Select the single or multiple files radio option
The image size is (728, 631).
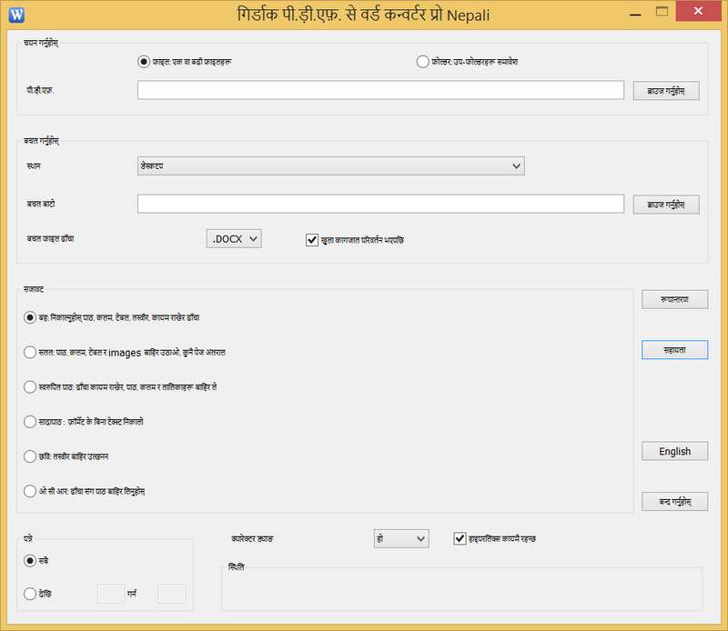[143, 62]
